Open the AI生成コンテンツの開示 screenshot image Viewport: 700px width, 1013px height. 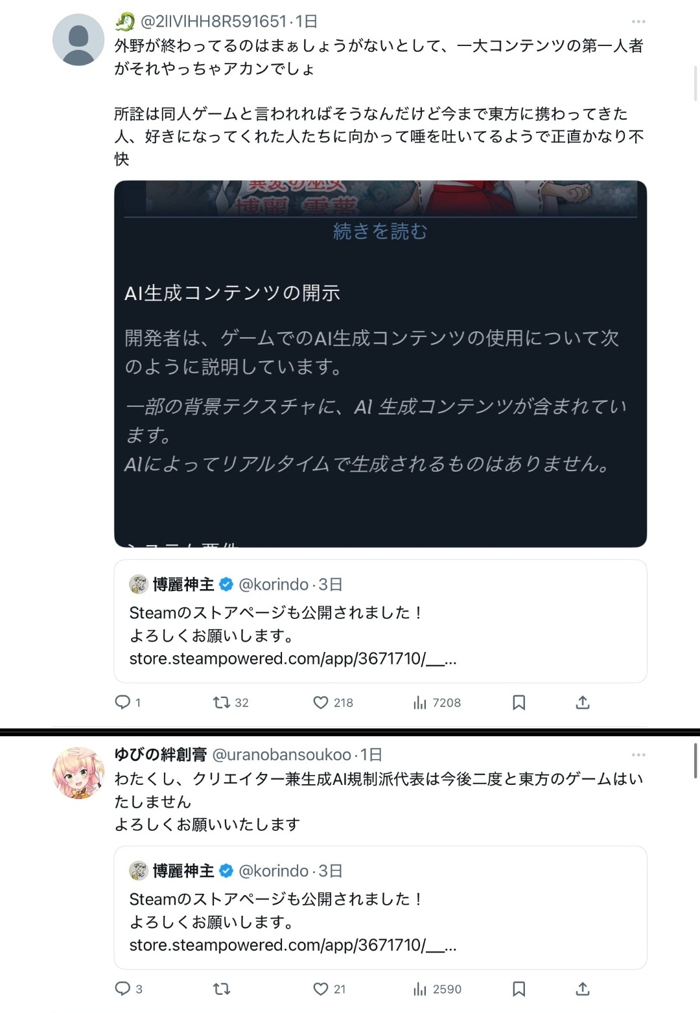380,364
